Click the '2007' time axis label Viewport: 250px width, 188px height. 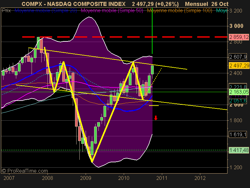click(9, 178)
